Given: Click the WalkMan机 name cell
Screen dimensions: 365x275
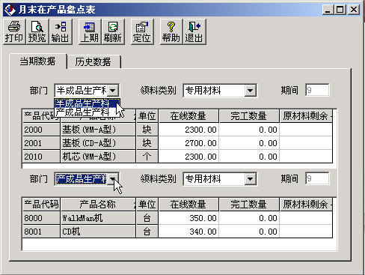Looking at the screenshot, I should pos(98,218).
